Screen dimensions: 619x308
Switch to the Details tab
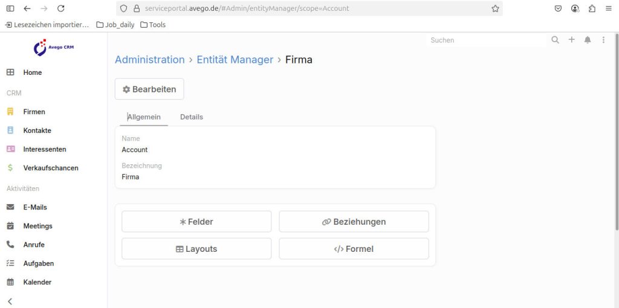(192, 117)
